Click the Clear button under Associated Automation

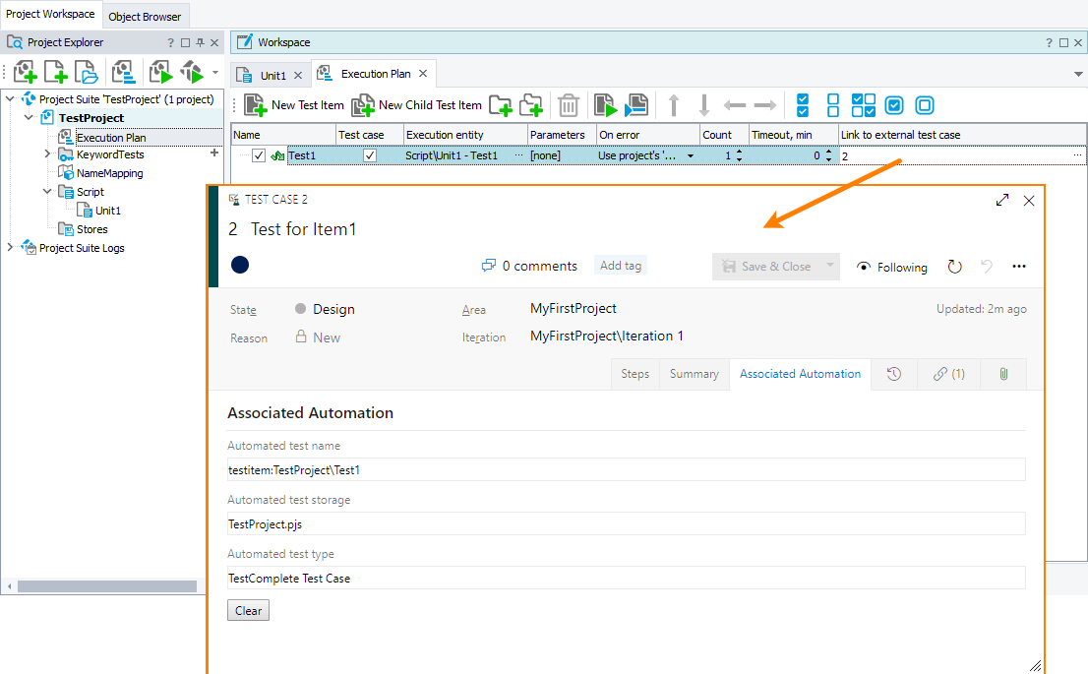click(248, 610)
